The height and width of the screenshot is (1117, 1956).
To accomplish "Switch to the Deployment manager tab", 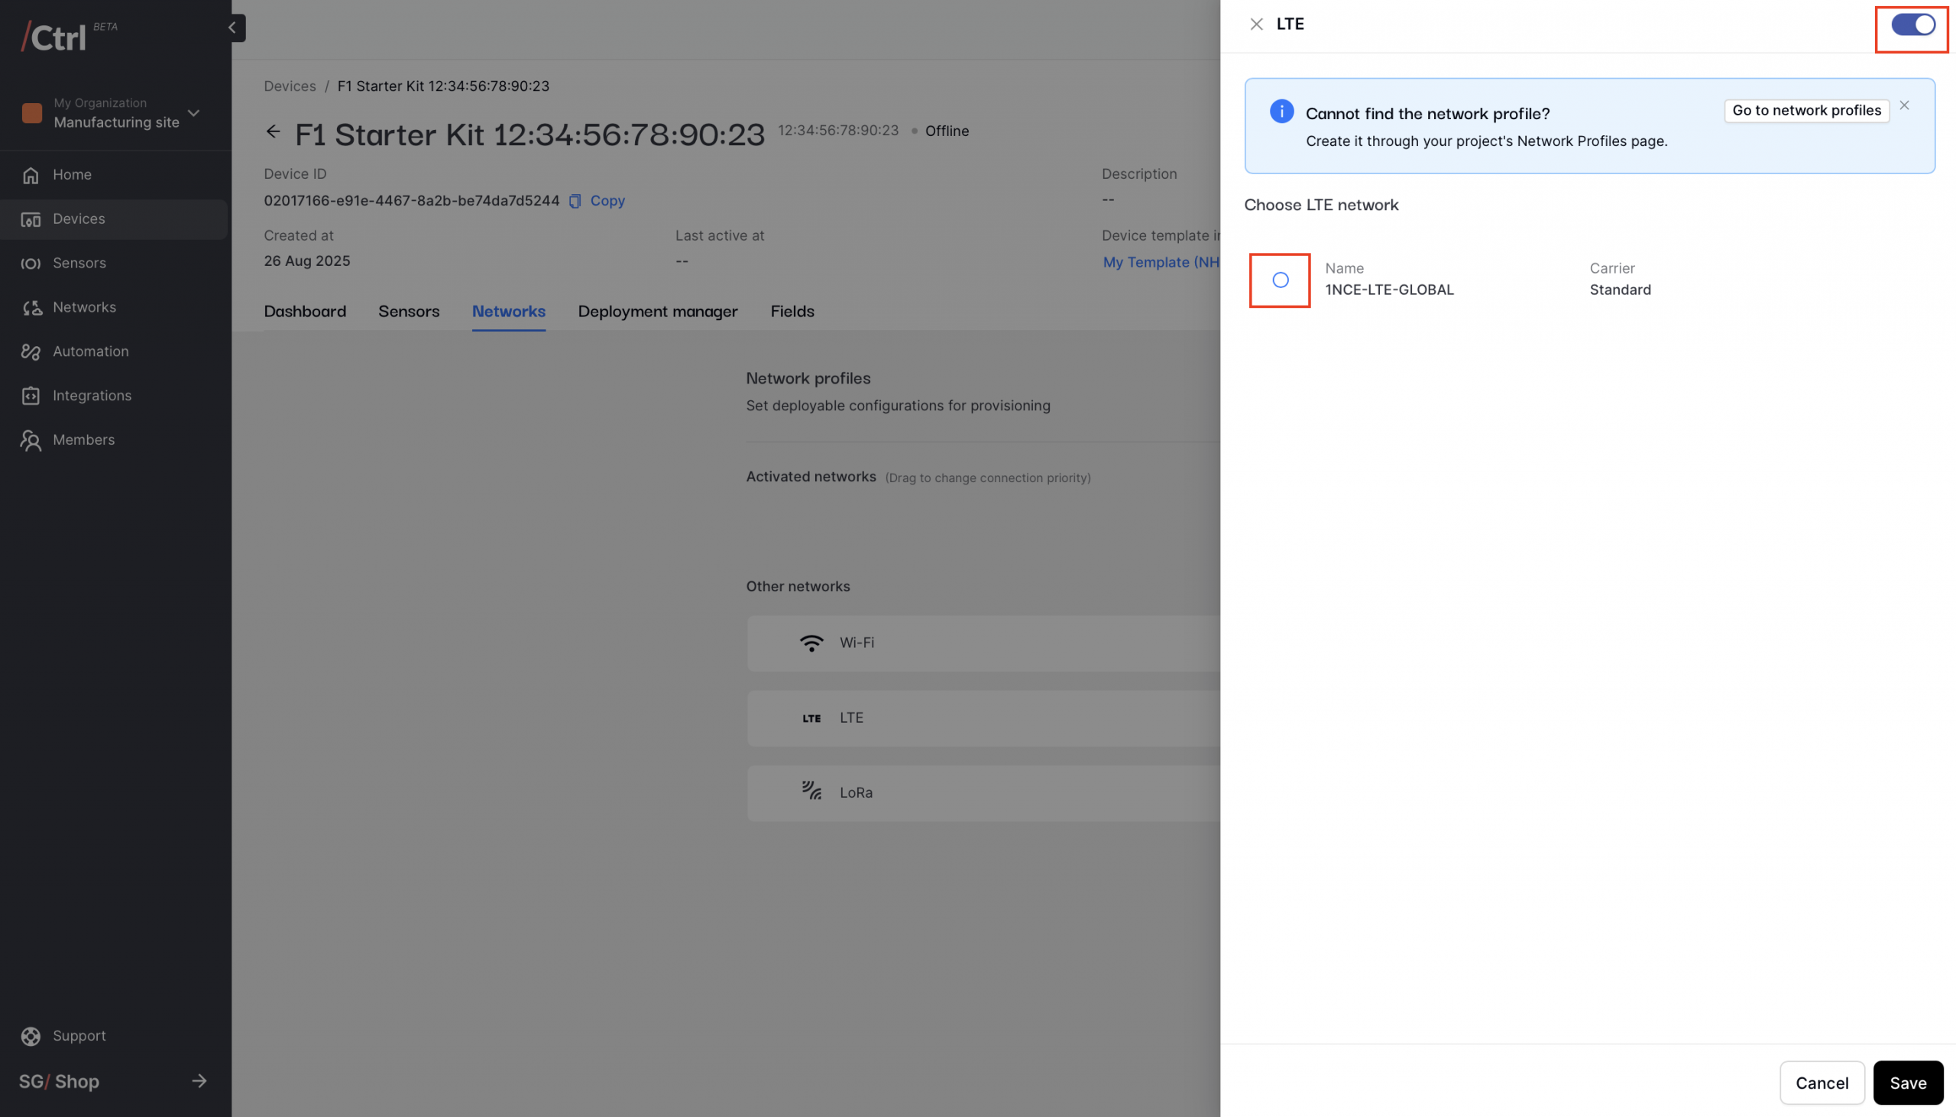I will pos(657,312).
